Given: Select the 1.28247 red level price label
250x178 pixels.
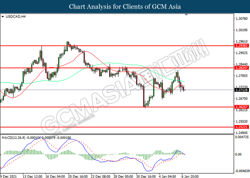Looking at the screenshot, I should pyautogui.click(x=241, y=68).
